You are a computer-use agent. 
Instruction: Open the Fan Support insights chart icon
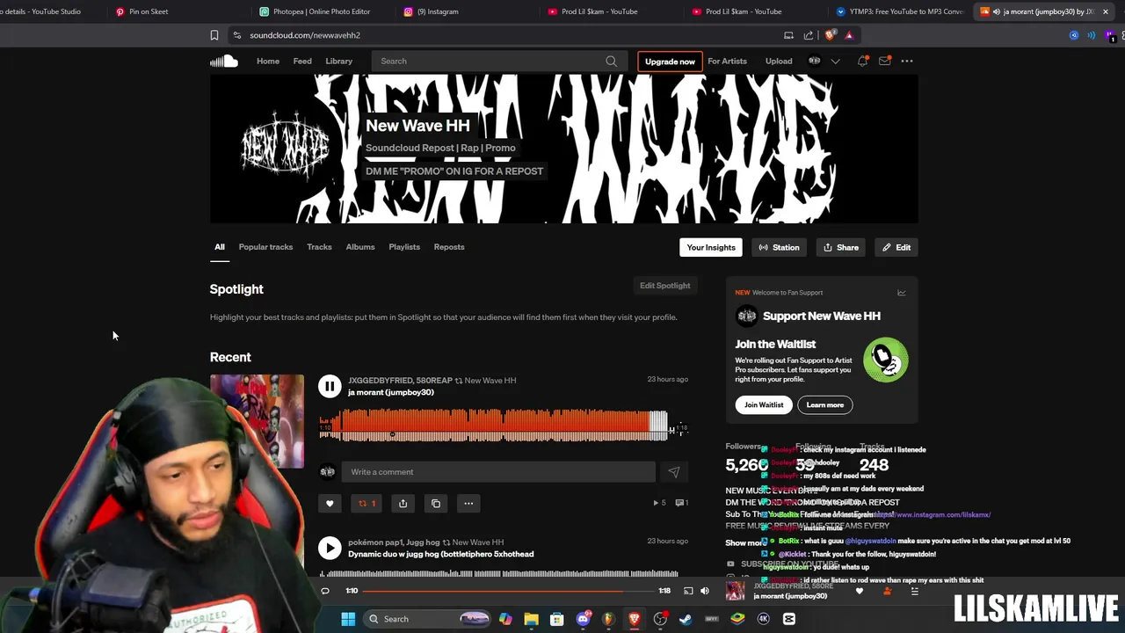(901, 293)
